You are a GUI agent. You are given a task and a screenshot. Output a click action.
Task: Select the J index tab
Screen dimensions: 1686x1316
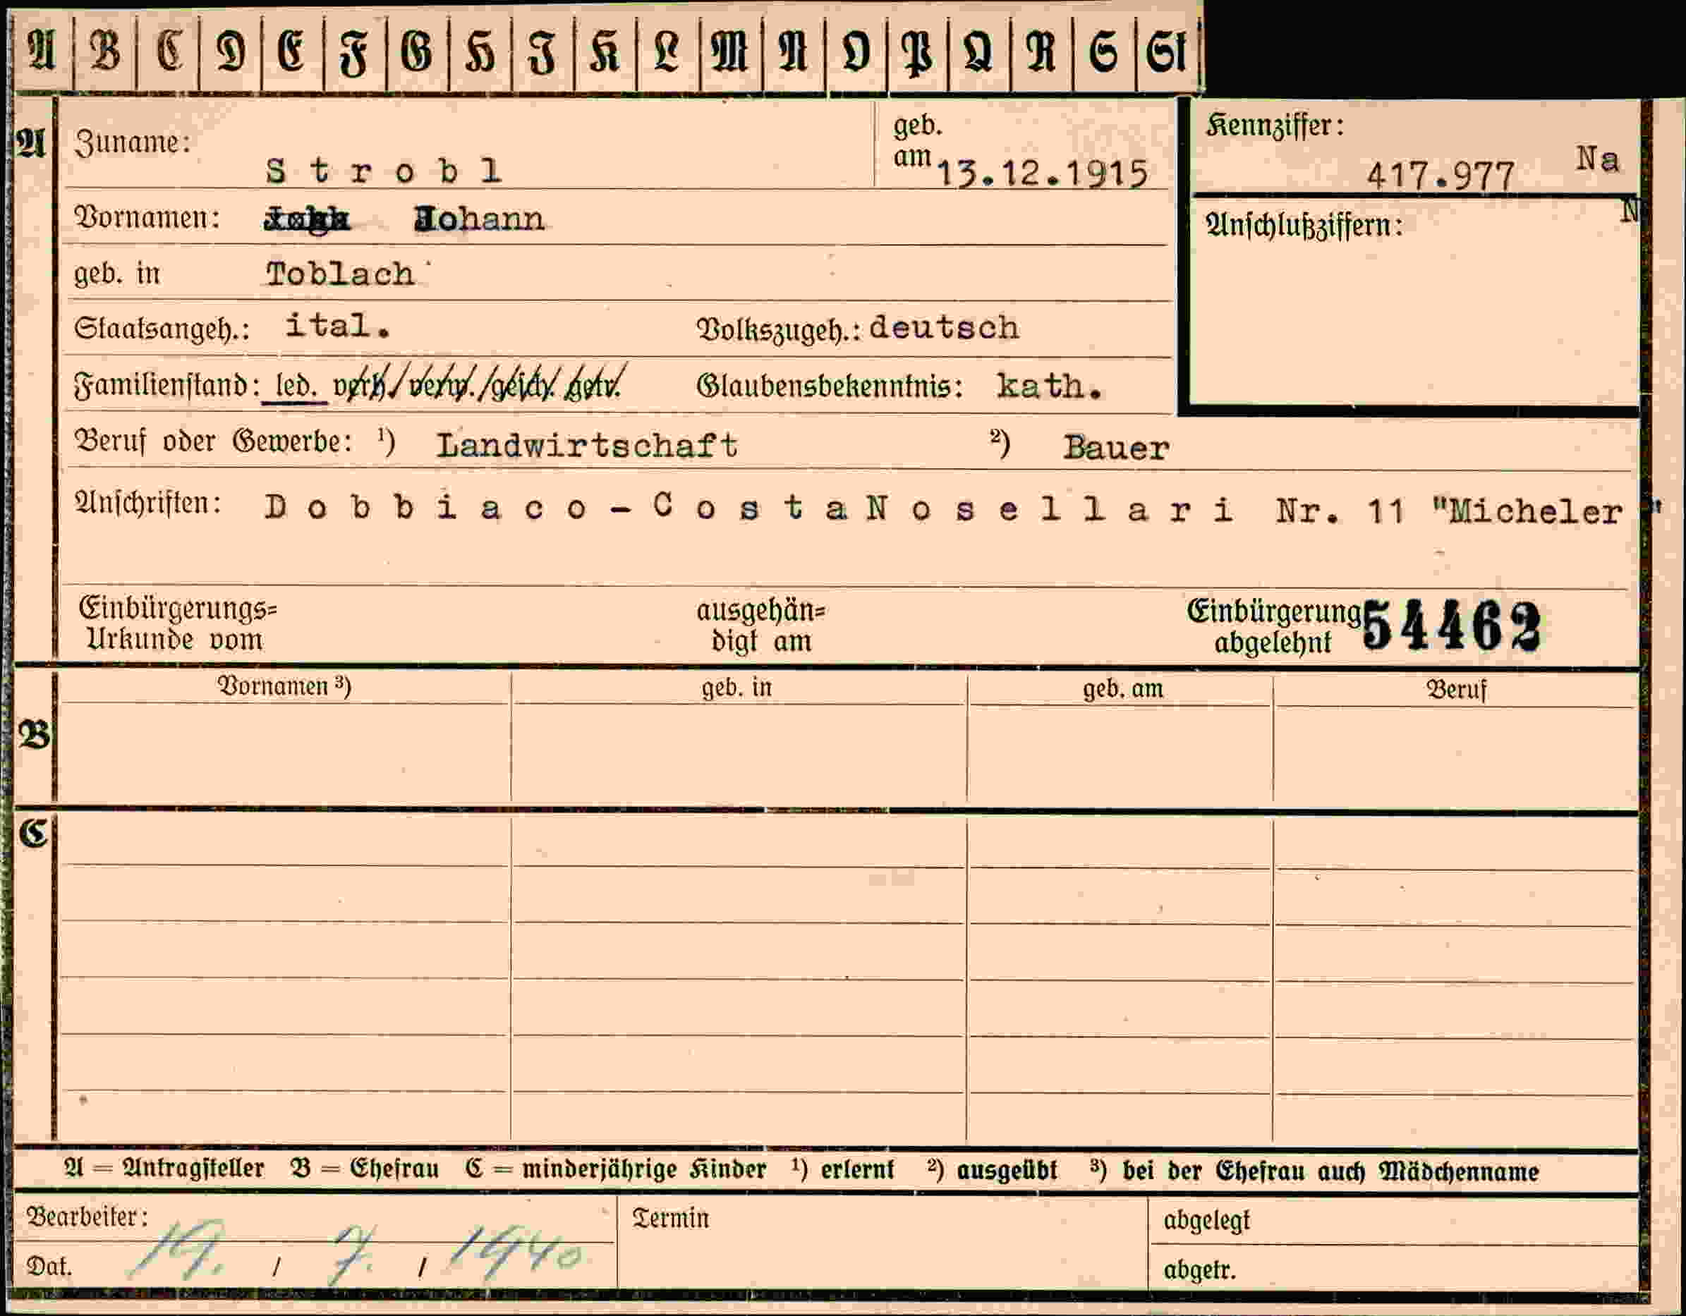[x=542, y=52]
